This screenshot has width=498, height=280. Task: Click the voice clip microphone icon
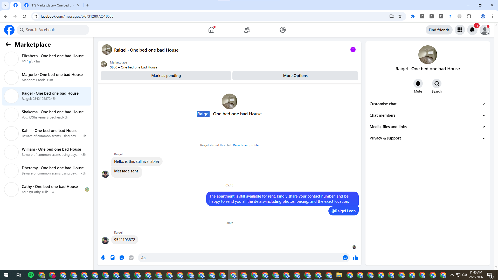pyautogui.click(x=103, y=258)
